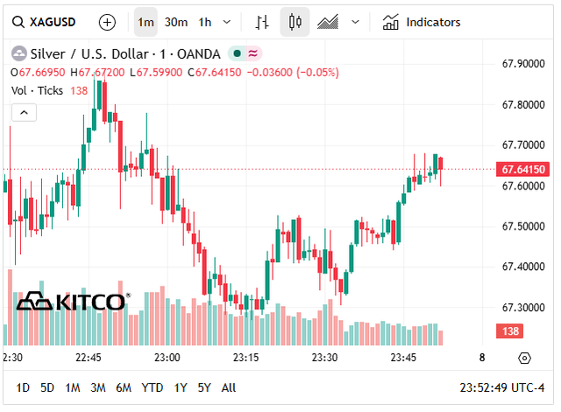Click the compare/add symbol plus icon
Viewport: 561px width, 412px height.
[107, 22]
